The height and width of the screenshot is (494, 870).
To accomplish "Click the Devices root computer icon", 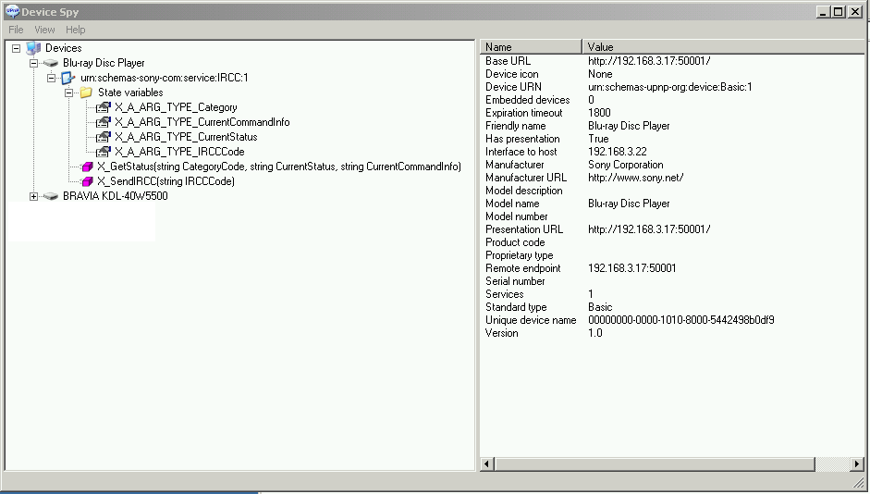I will pyautogui.click(x=33, y=48).
